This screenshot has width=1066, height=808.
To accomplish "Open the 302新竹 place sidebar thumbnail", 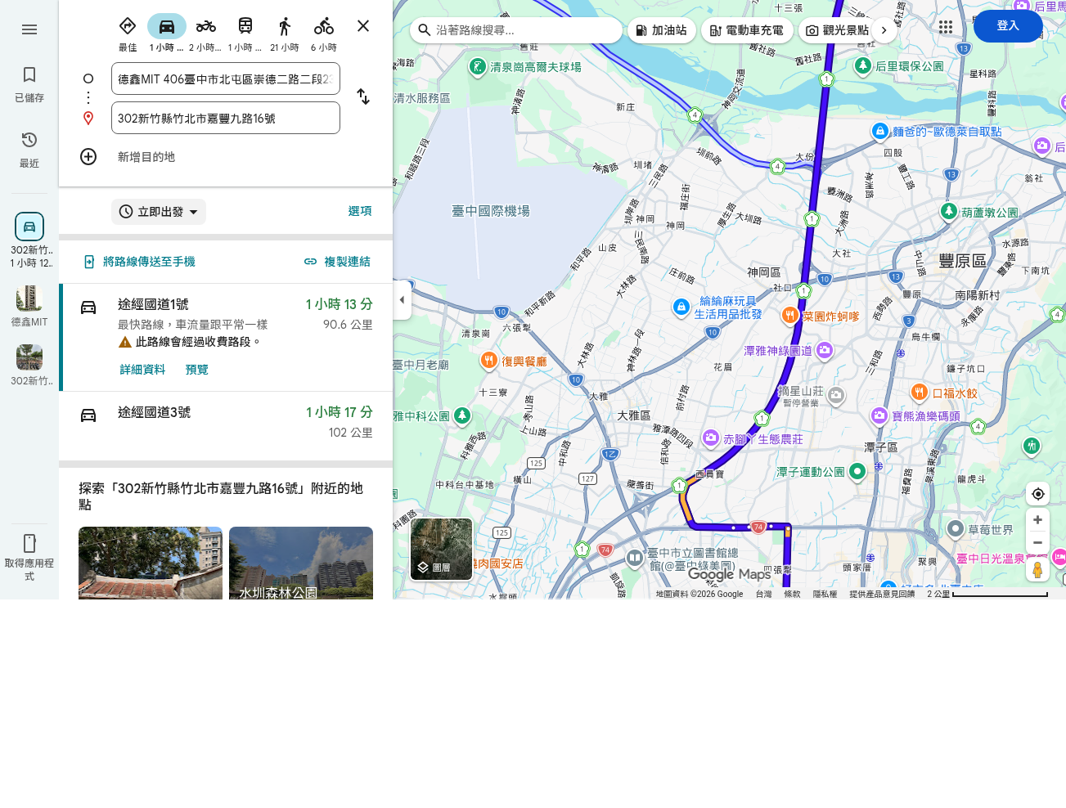I will click(29, 365).
